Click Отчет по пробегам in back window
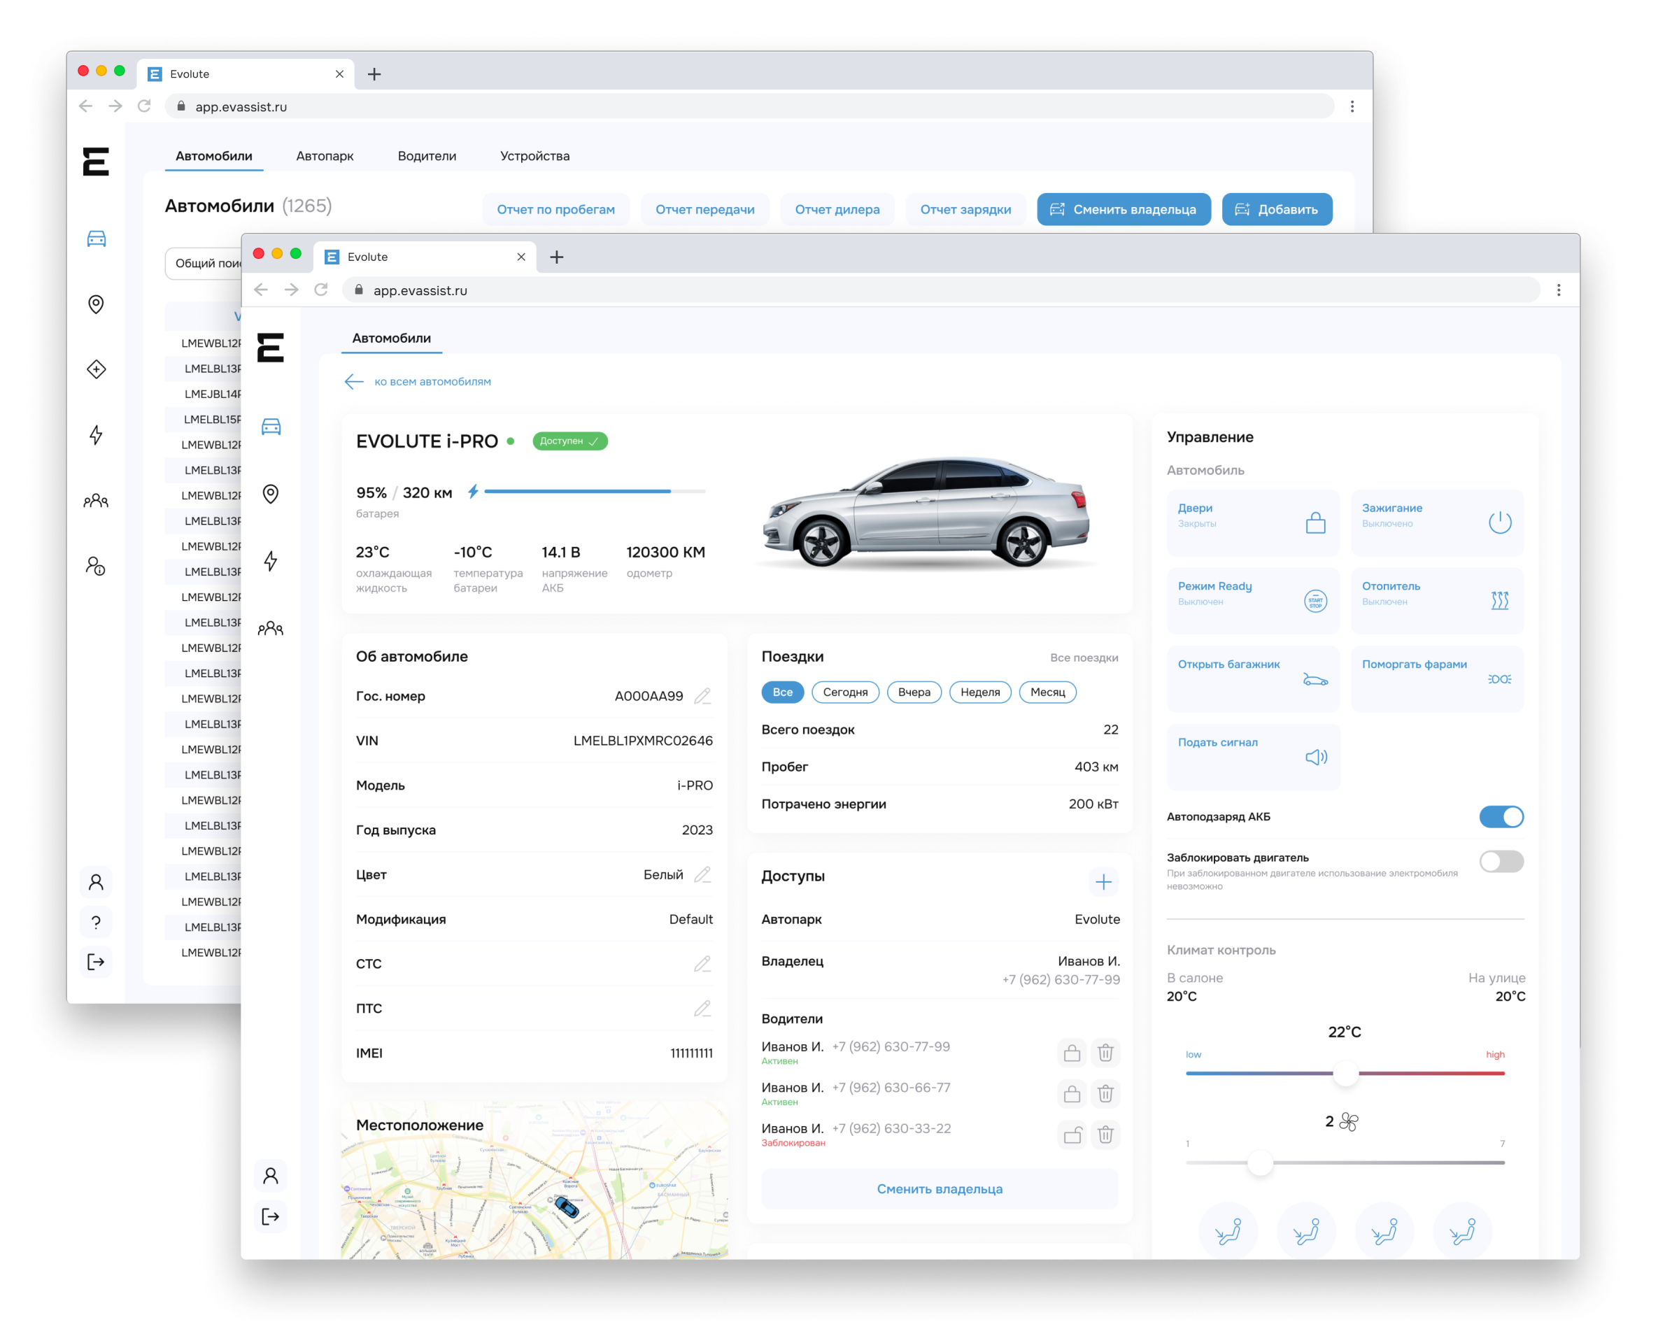The height and width of the screenshot is (1329, 1679). click(x=556, y=209)
